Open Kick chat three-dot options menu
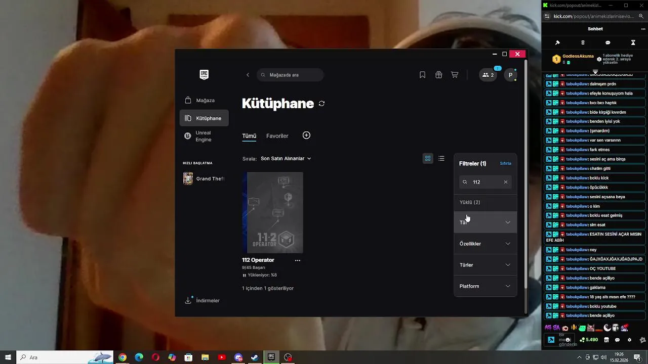 [x=643, y=29]
